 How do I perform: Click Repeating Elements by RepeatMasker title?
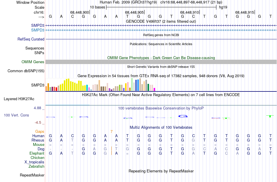click(161, 171)
